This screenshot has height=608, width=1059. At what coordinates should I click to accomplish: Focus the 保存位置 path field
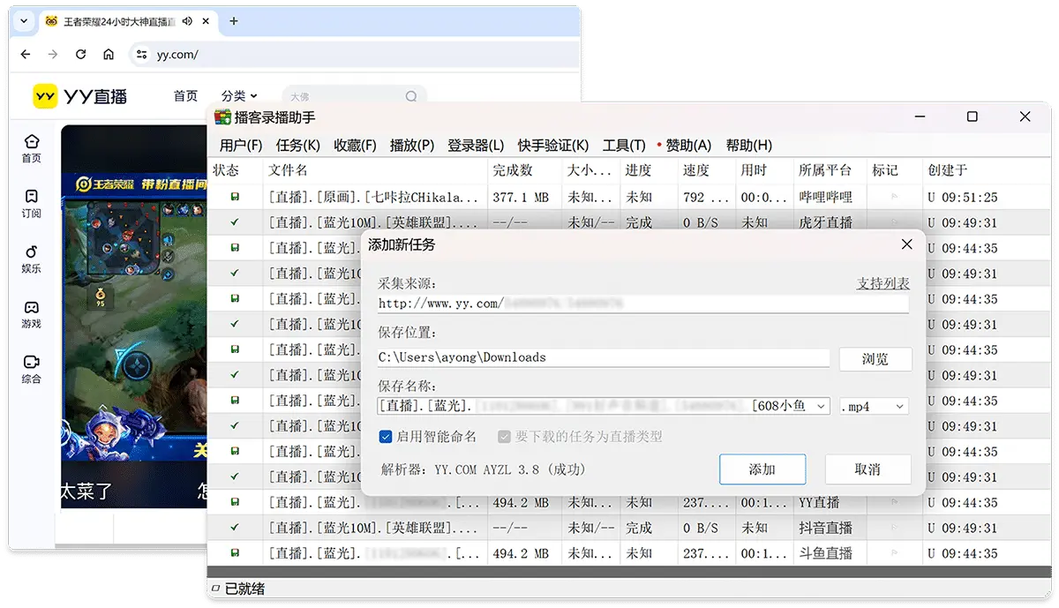click(604, 357)
